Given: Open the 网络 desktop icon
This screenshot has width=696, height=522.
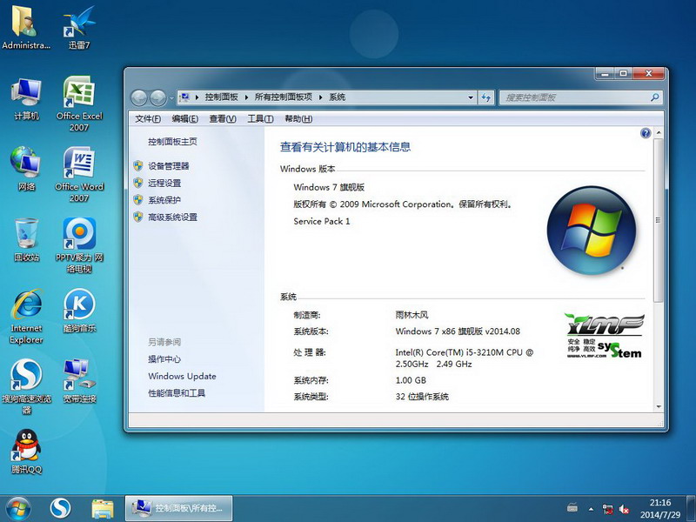Looking at the screenshot, I should 26,169.
